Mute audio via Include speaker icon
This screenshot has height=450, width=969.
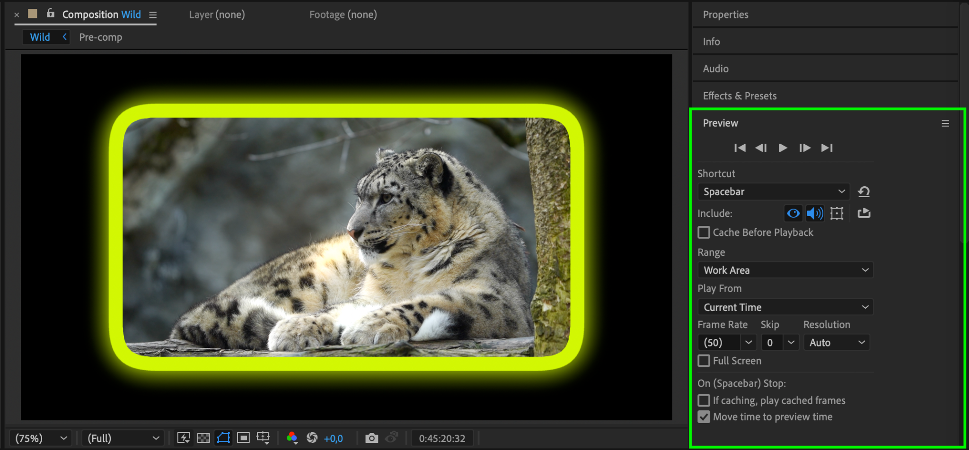click(x=815, y=214)
